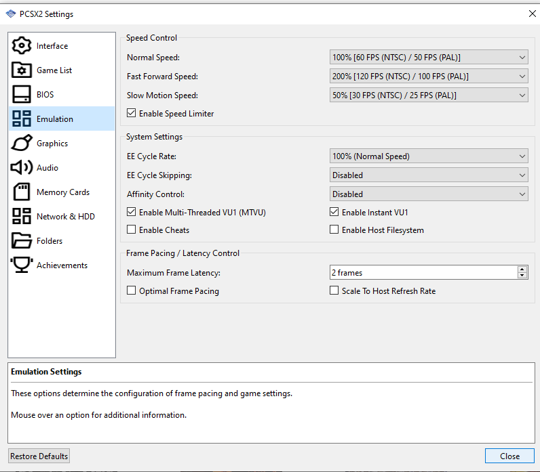Click the System Settings group title
The image size is (540, 472).
point(154,137)
